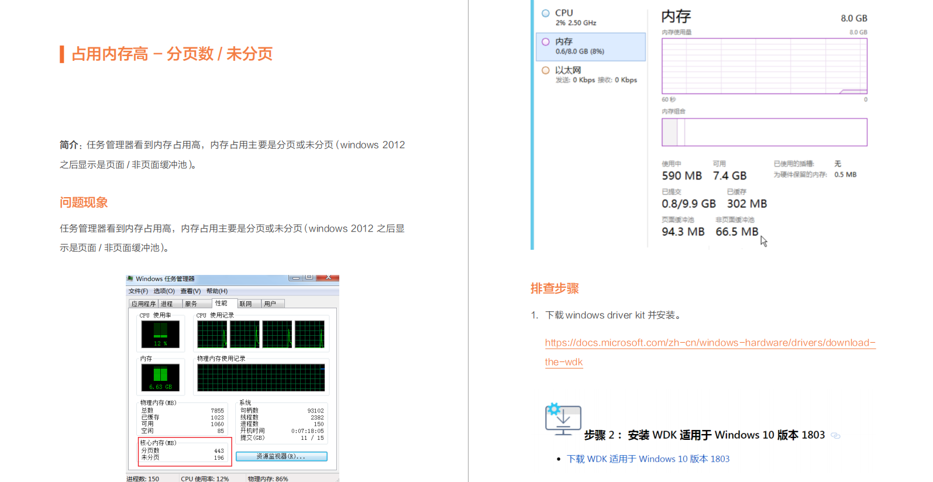Click the 内存组合 composition bar

(x=765, y=132)
